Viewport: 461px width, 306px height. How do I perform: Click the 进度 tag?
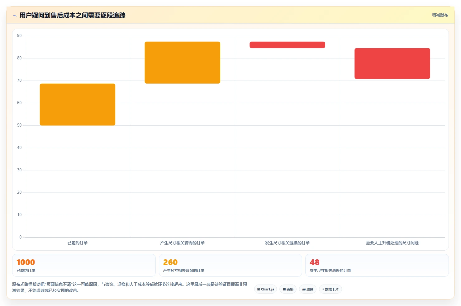point(308,289)
